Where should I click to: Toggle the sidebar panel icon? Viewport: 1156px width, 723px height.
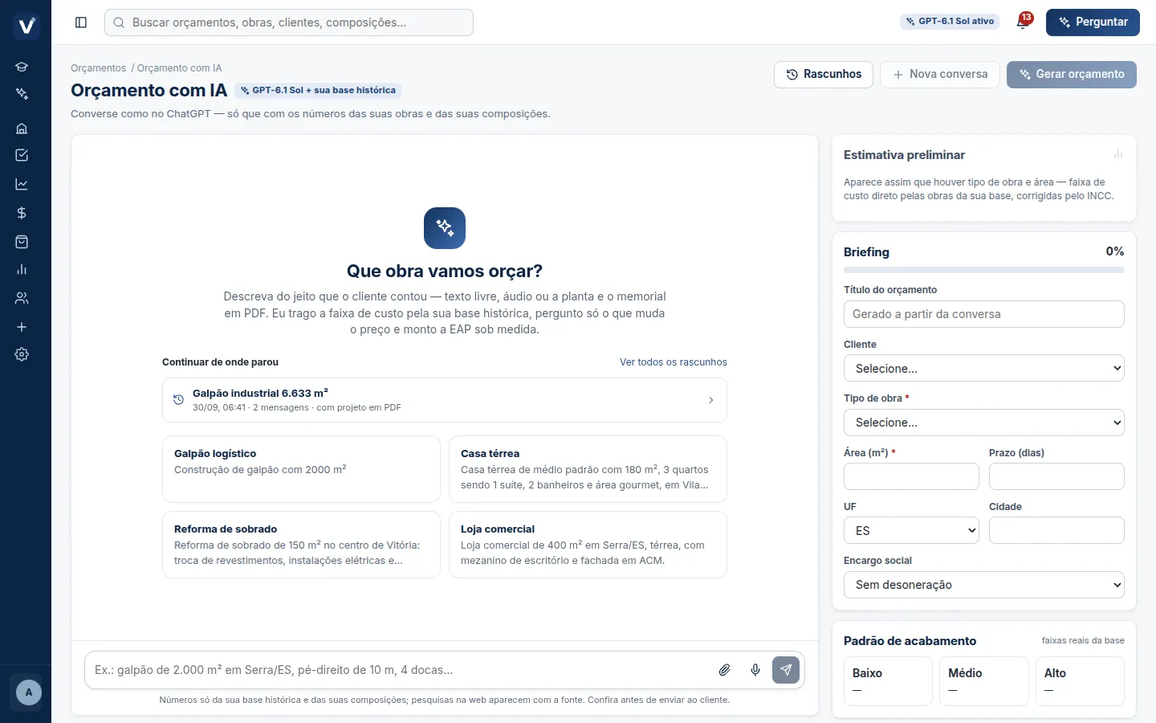[81, 22]
